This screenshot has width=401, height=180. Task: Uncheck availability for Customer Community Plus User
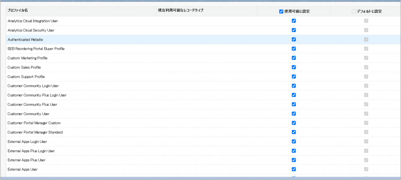pyautogui.click(x=294, y=104)
